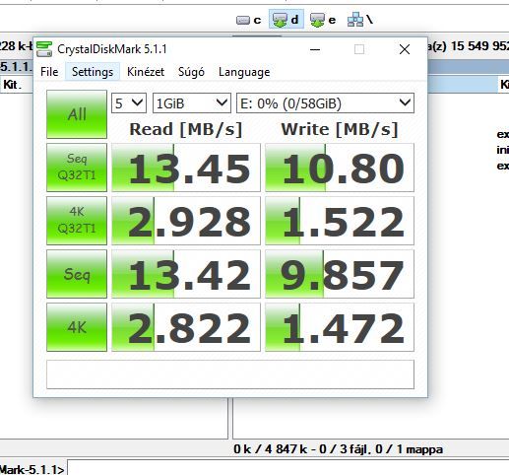Start the plain Seq test
The image size is (509, 475).
77,274
